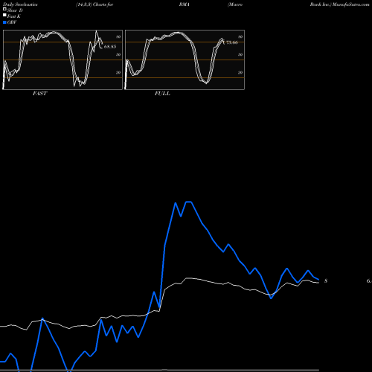Click the FAST stochastic chart panel
Screen dimensions: 372x372
tap(62, 60)
